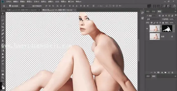
Task: Select the Zoom magnifier tool
Action: tap(3, 77)
